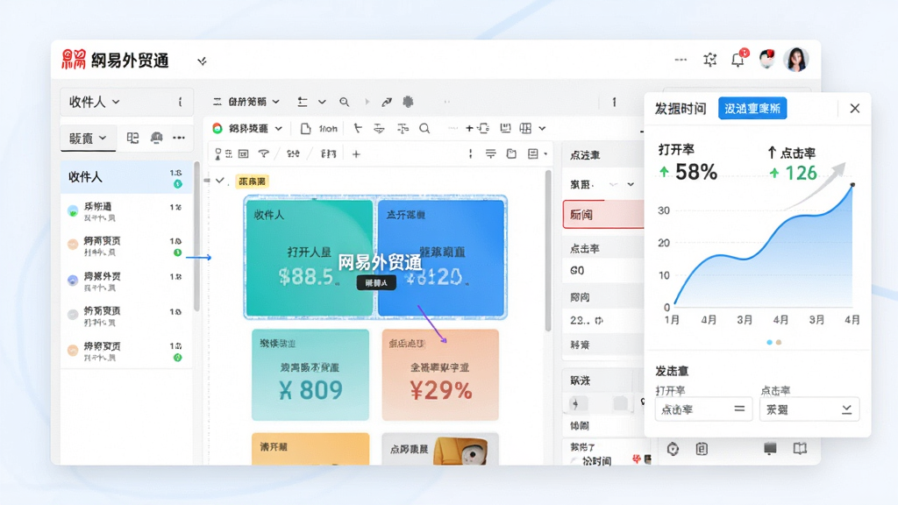
Task: Expand the chevron after table grid icon
Action: coord(542,129)
